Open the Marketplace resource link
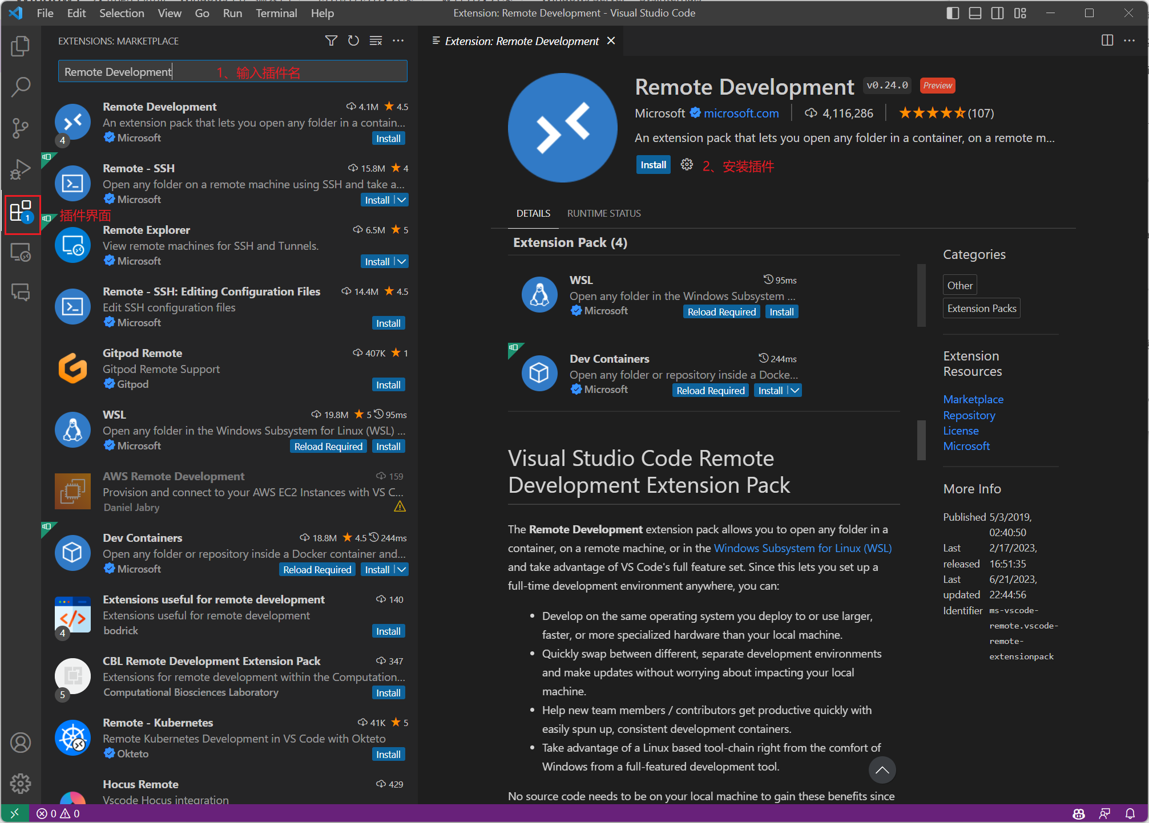This screenshot has height=823, width=1149. click(973, 399)
